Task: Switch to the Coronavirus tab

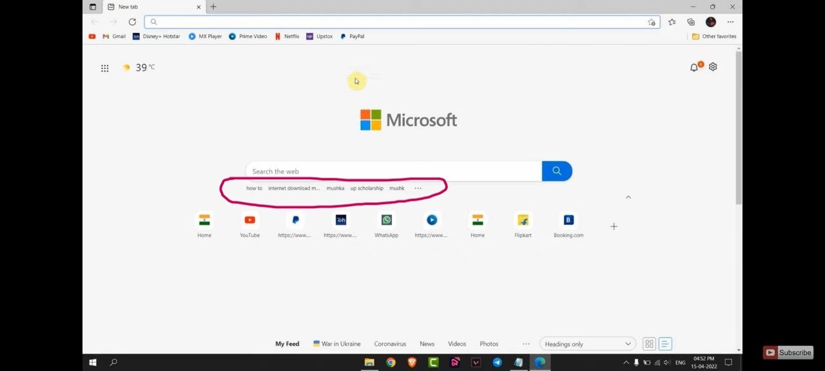Action: [390, 344]
